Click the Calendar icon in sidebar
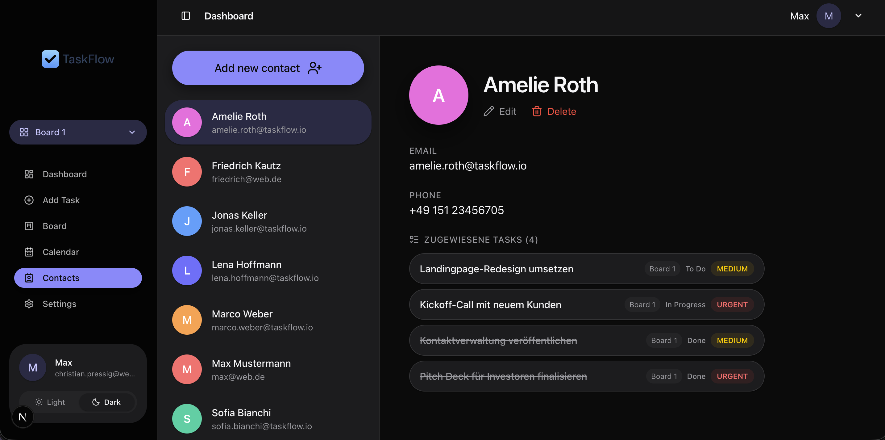The image size is (885, 440). [29, 252]
